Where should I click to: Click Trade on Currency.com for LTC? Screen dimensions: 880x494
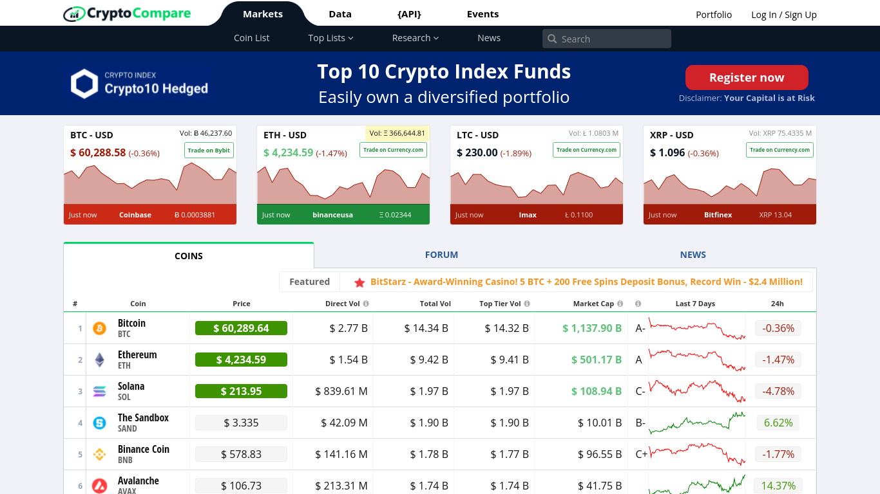pos(586,150)
